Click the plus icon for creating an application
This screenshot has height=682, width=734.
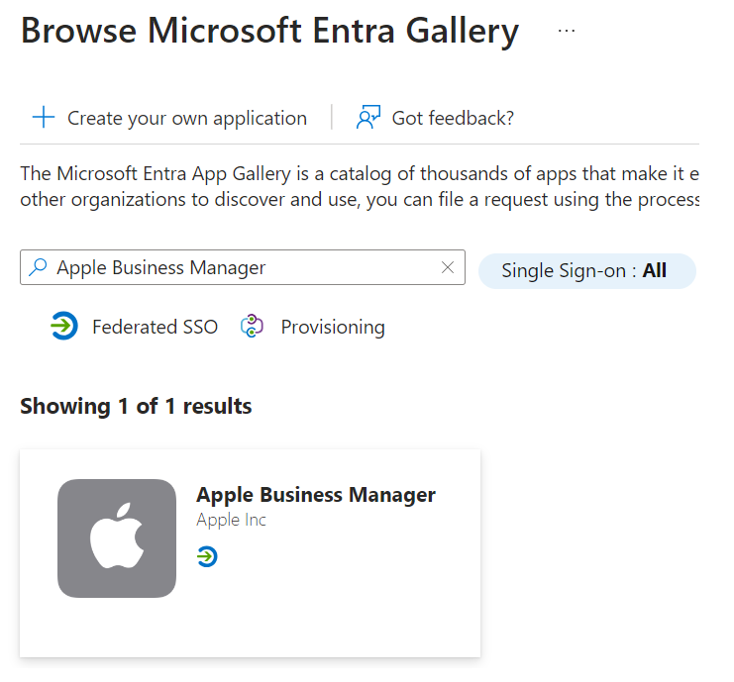point(43,118)
